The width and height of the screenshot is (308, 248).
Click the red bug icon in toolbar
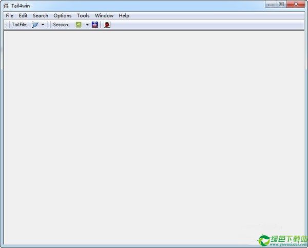point(107,25)
